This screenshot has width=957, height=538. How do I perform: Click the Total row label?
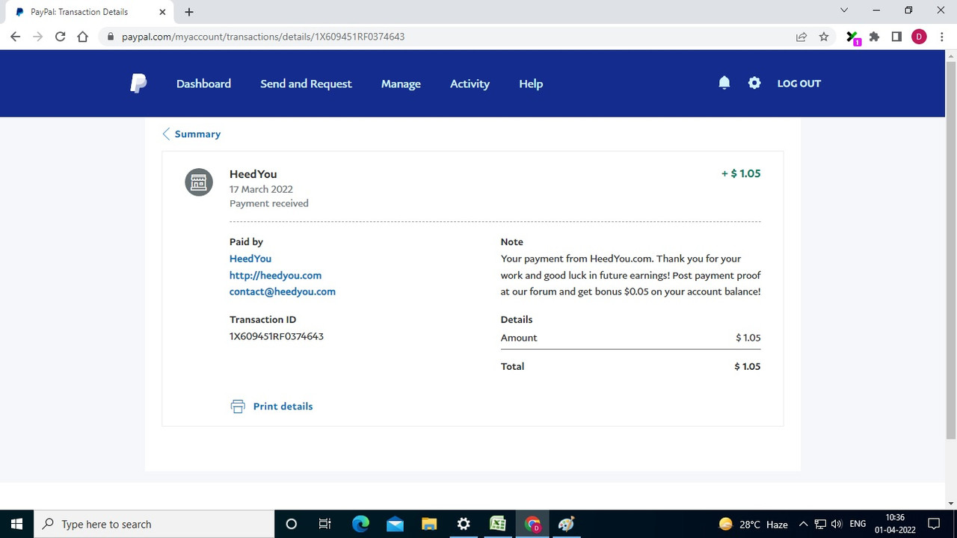512,366
